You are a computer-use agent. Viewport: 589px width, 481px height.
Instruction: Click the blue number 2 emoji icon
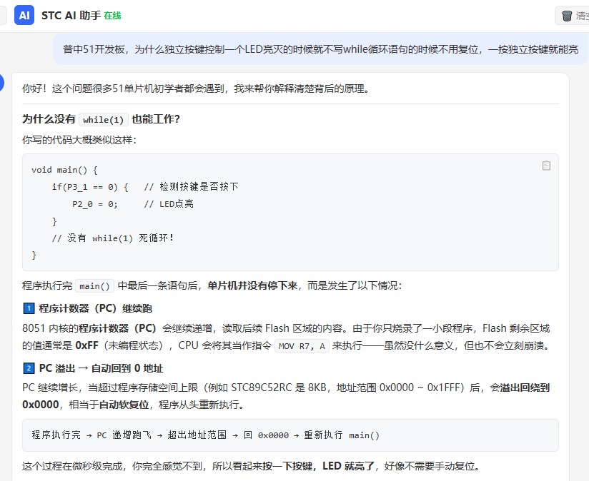pyautogui.click(x=29, y=368)
